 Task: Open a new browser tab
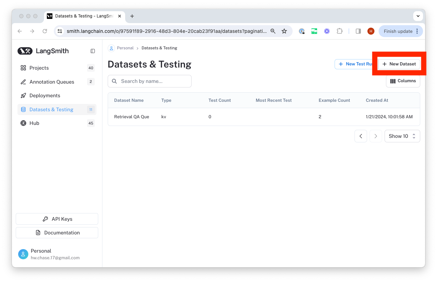[132, 16]
